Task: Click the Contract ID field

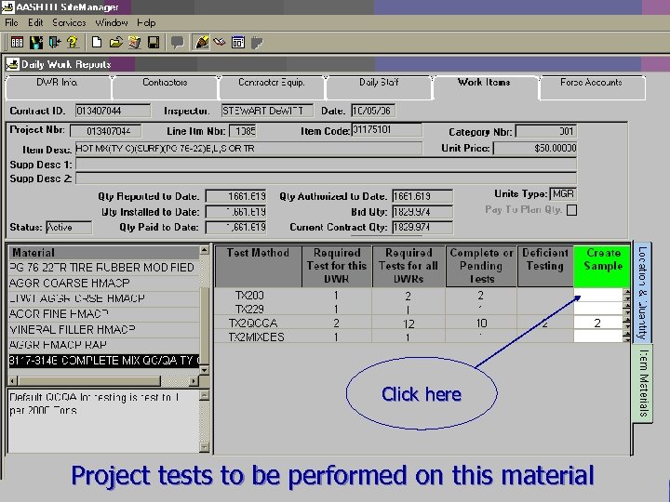Action: coord(113,111)
